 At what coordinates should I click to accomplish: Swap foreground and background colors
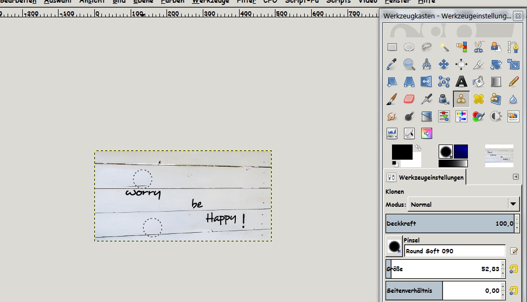click(x=418, y=148)
